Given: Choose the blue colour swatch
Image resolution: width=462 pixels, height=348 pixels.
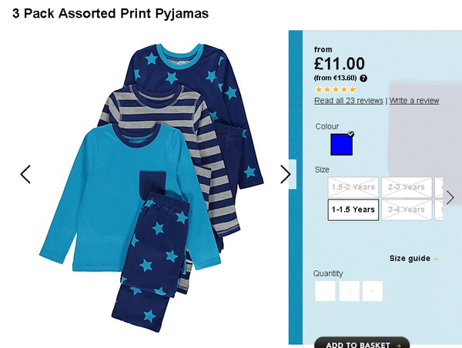Looking at the screenshot, I should click(341, 145).
